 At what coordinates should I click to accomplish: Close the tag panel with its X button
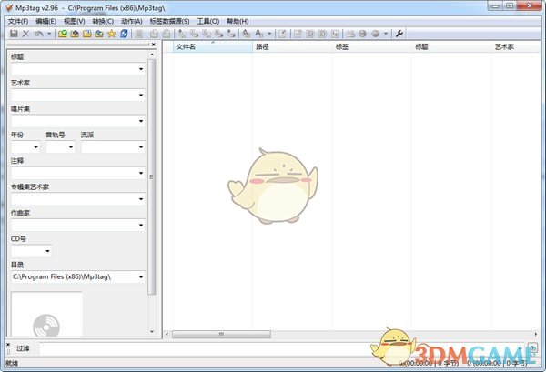[154, 45]
